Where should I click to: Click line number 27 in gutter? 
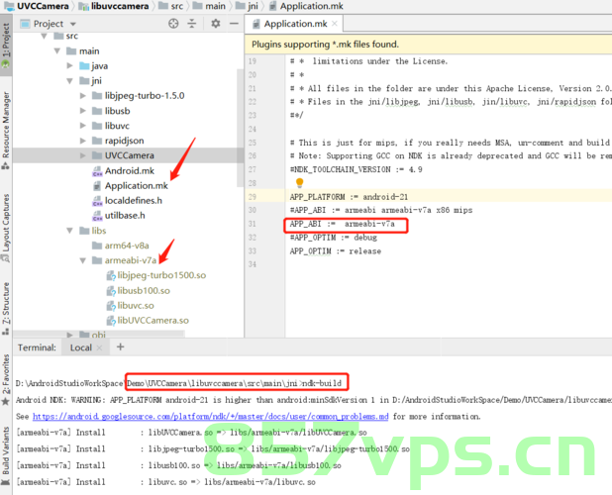253,169
